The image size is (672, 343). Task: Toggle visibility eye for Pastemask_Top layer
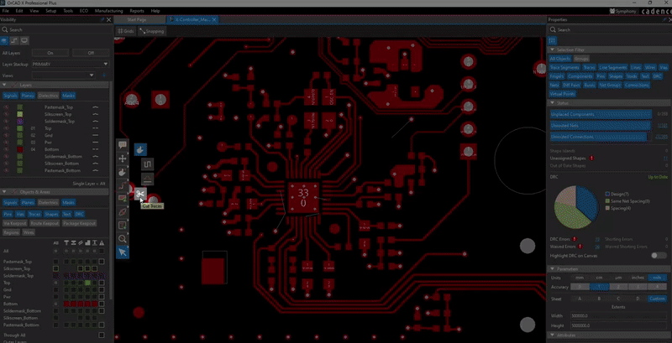[x=7, y=107]
